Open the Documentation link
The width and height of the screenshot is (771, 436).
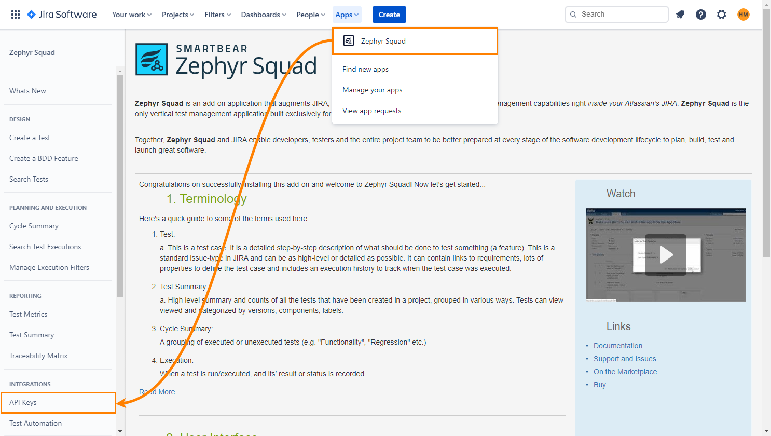[618, 345]
